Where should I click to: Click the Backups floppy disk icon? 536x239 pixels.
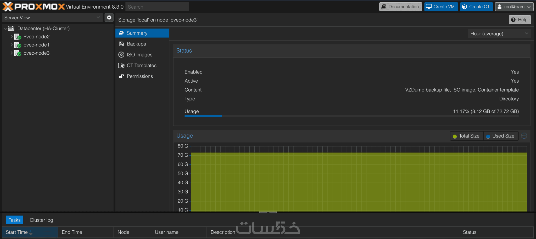(x=121, y=44)
